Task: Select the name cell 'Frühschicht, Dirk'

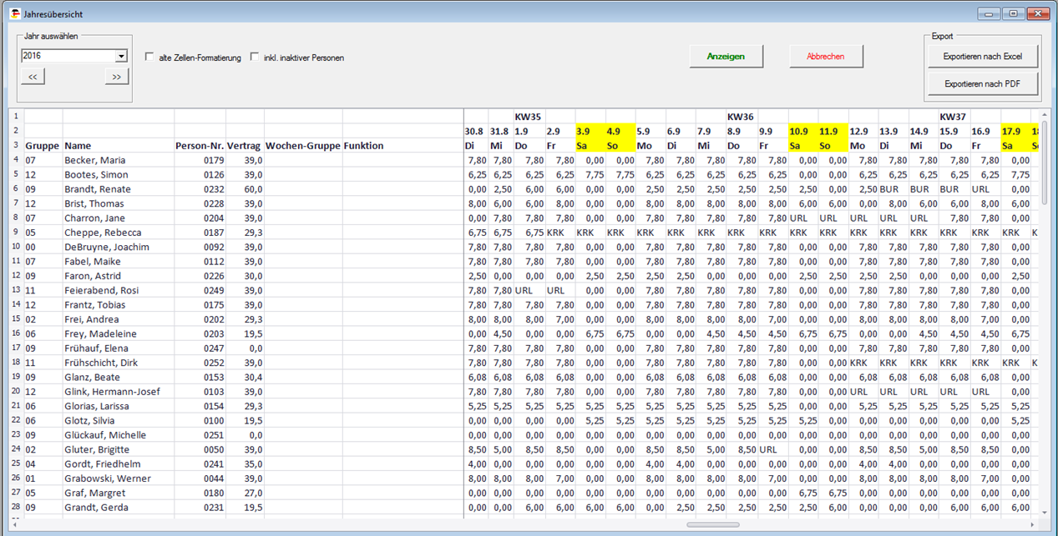Action: 119,363
